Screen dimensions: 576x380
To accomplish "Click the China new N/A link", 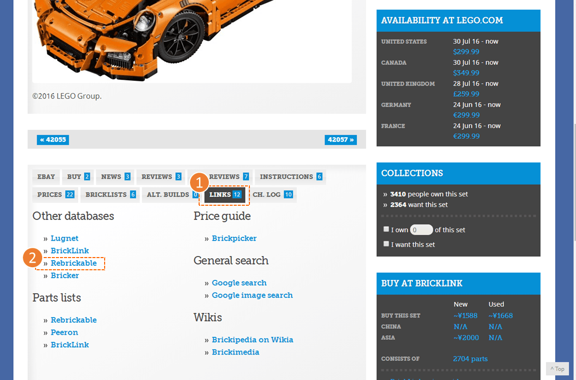I will [x=460, y=327].
